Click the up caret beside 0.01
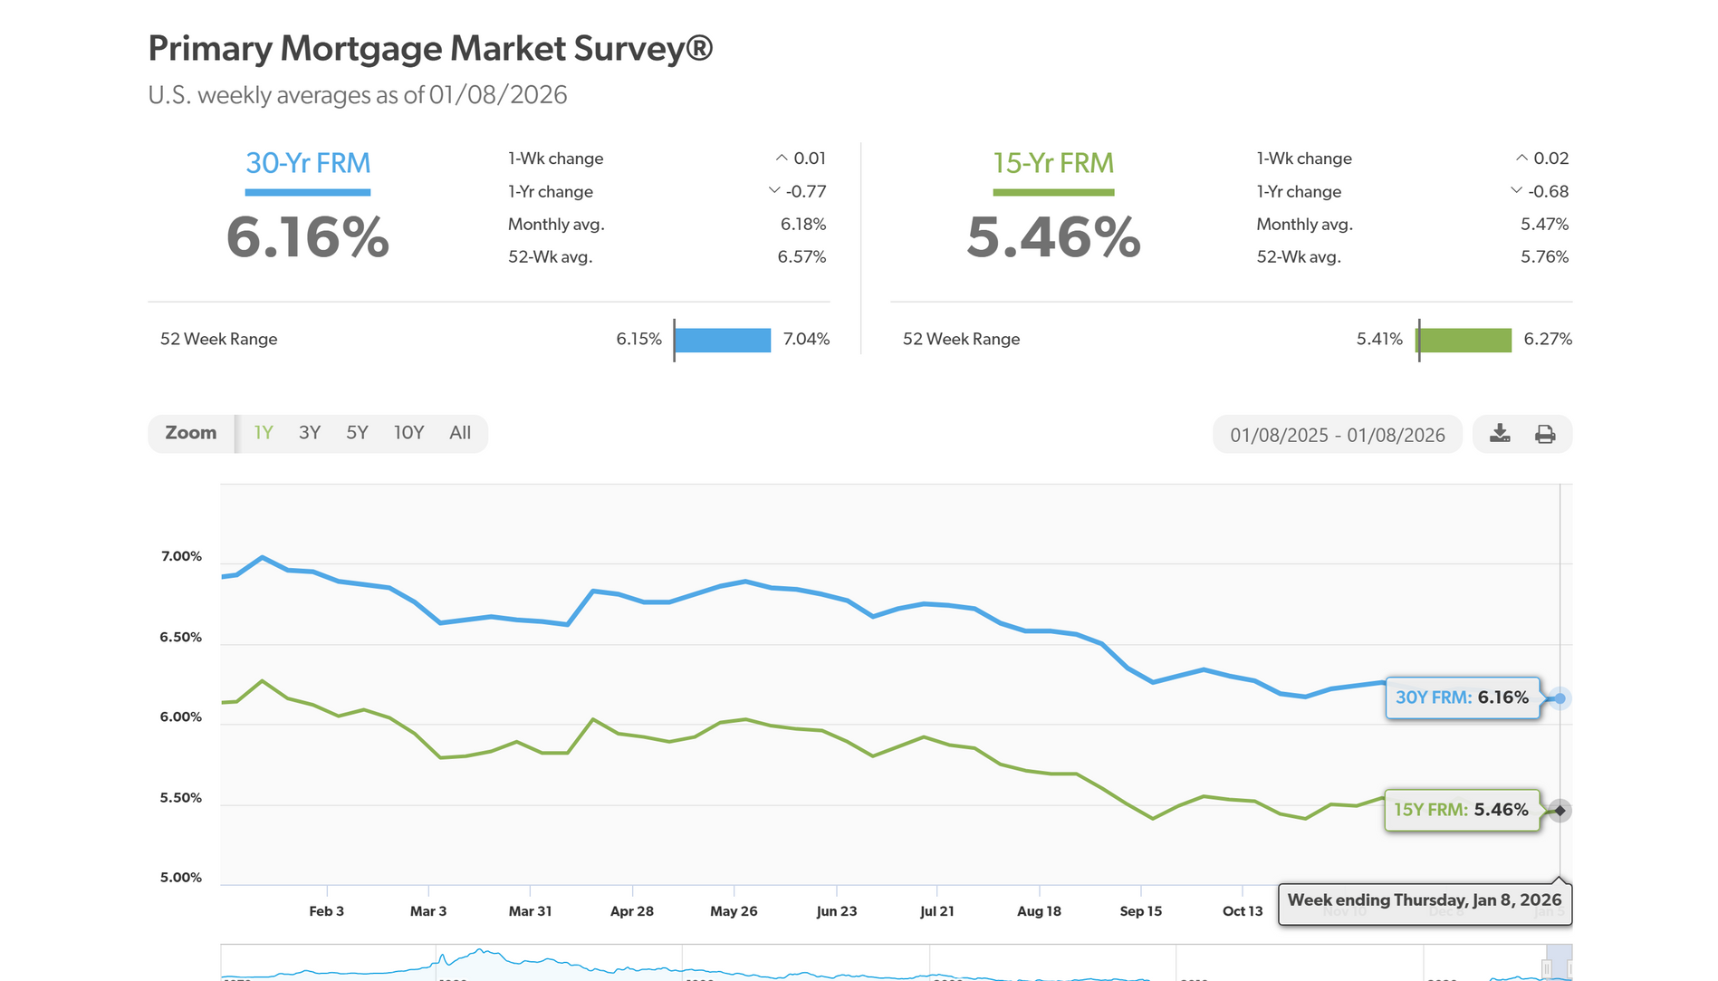This screenshot has width=1718, height=981. click(x=781, y=158)
